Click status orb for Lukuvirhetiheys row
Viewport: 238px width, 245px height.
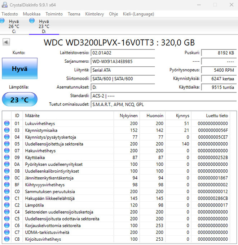[7, 123]
